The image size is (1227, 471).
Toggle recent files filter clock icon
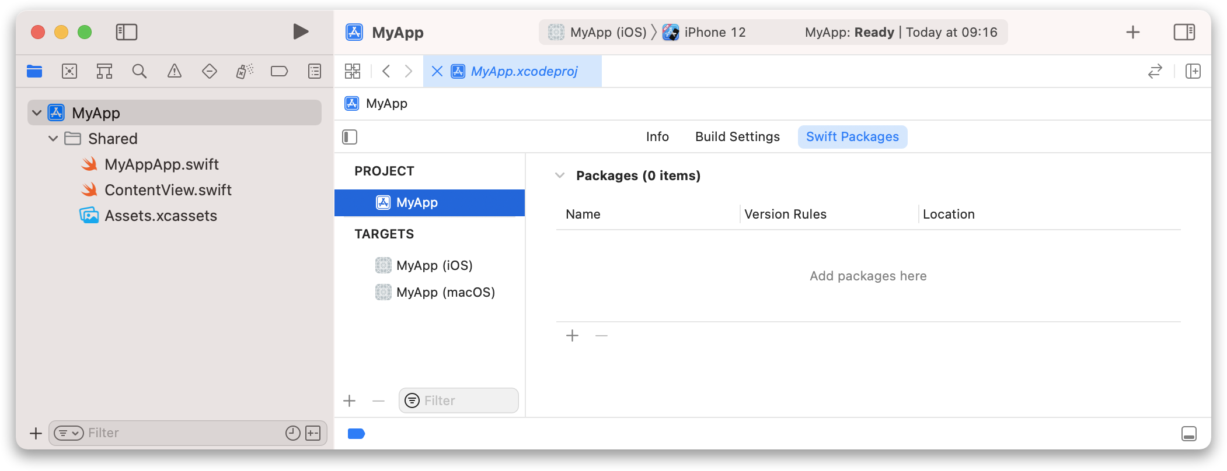293,433
